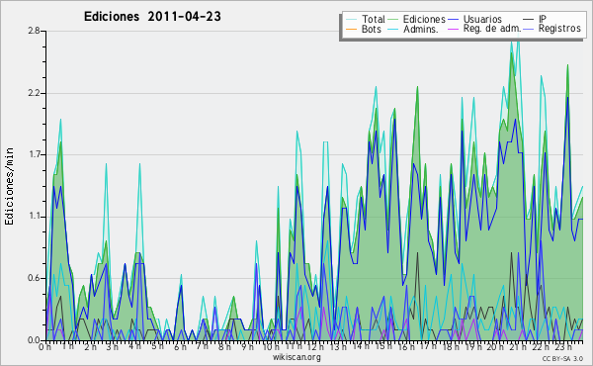This screenshot has height=366, width=593.
Task: Click the chart title Ediciones 2011-04-23
Action: (x=152, y=17)
